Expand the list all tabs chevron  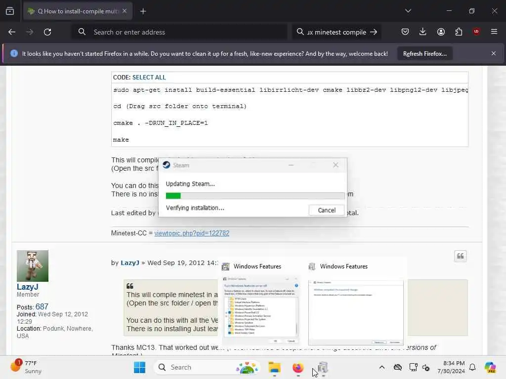coord(408,11)
